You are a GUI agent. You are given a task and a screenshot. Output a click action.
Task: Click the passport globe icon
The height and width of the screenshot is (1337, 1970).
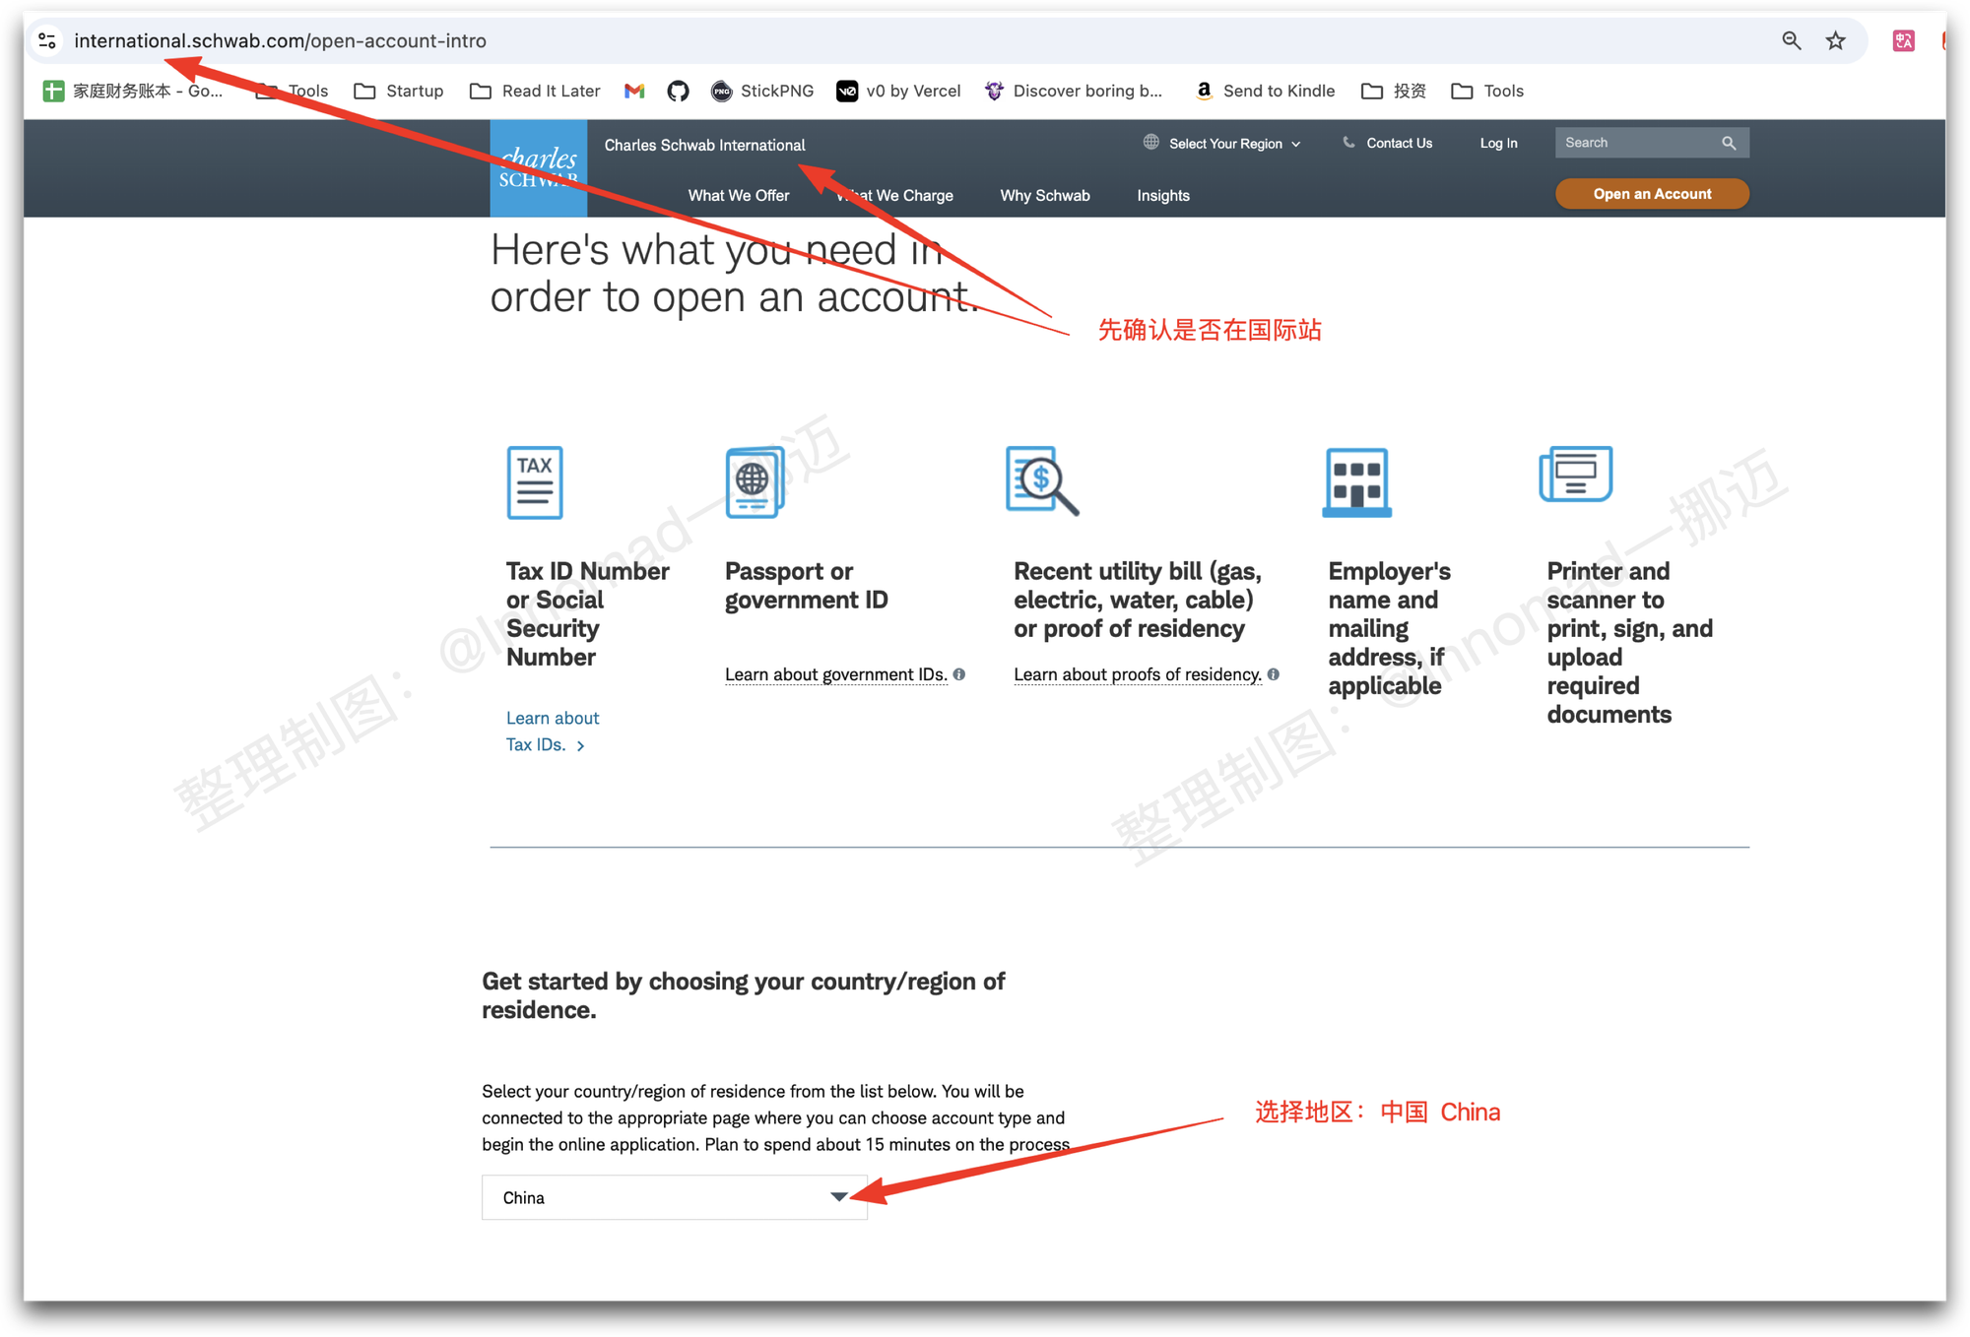(x=755, y=482)
